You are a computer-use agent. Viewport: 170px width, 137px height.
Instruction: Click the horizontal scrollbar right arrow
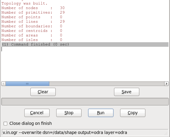pos(166,84)
